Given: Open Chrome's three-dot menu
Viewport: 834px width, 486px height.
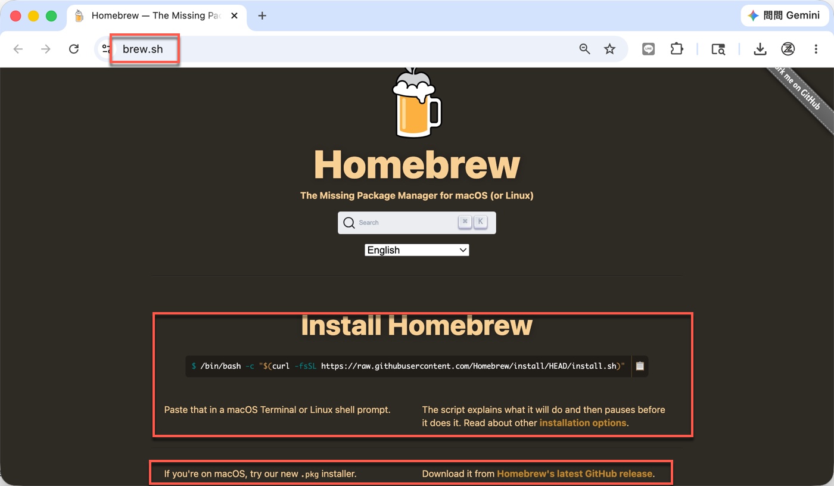Looking at the screenshot, I should coord(816,49).
